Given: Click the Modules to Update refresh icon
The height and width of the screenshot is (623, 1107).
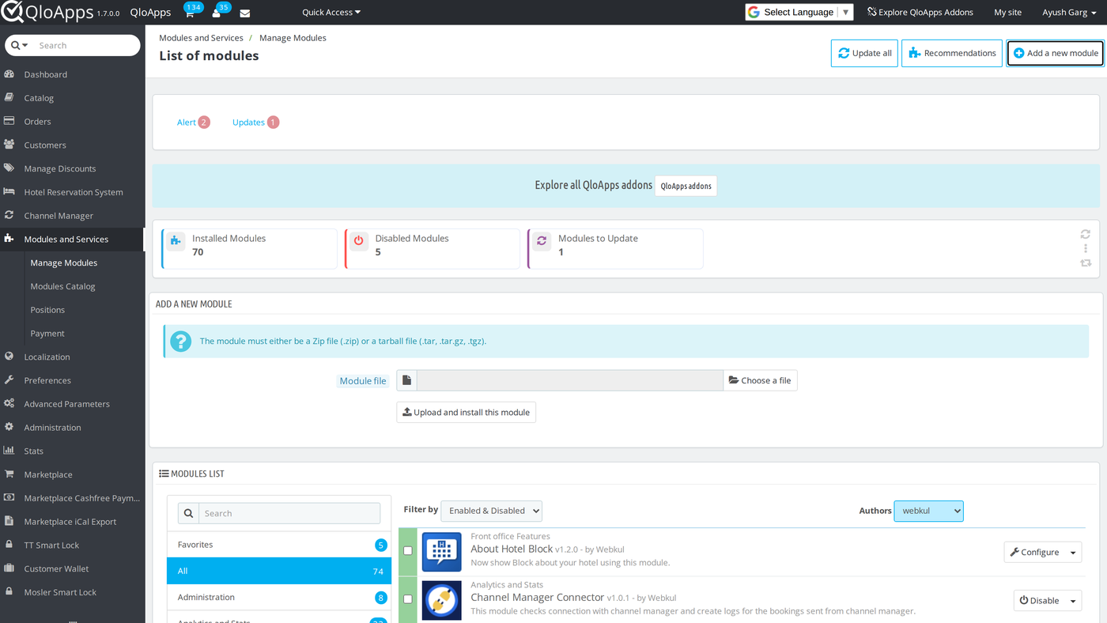Looking at the screenshot, I should tap(542, 240).
